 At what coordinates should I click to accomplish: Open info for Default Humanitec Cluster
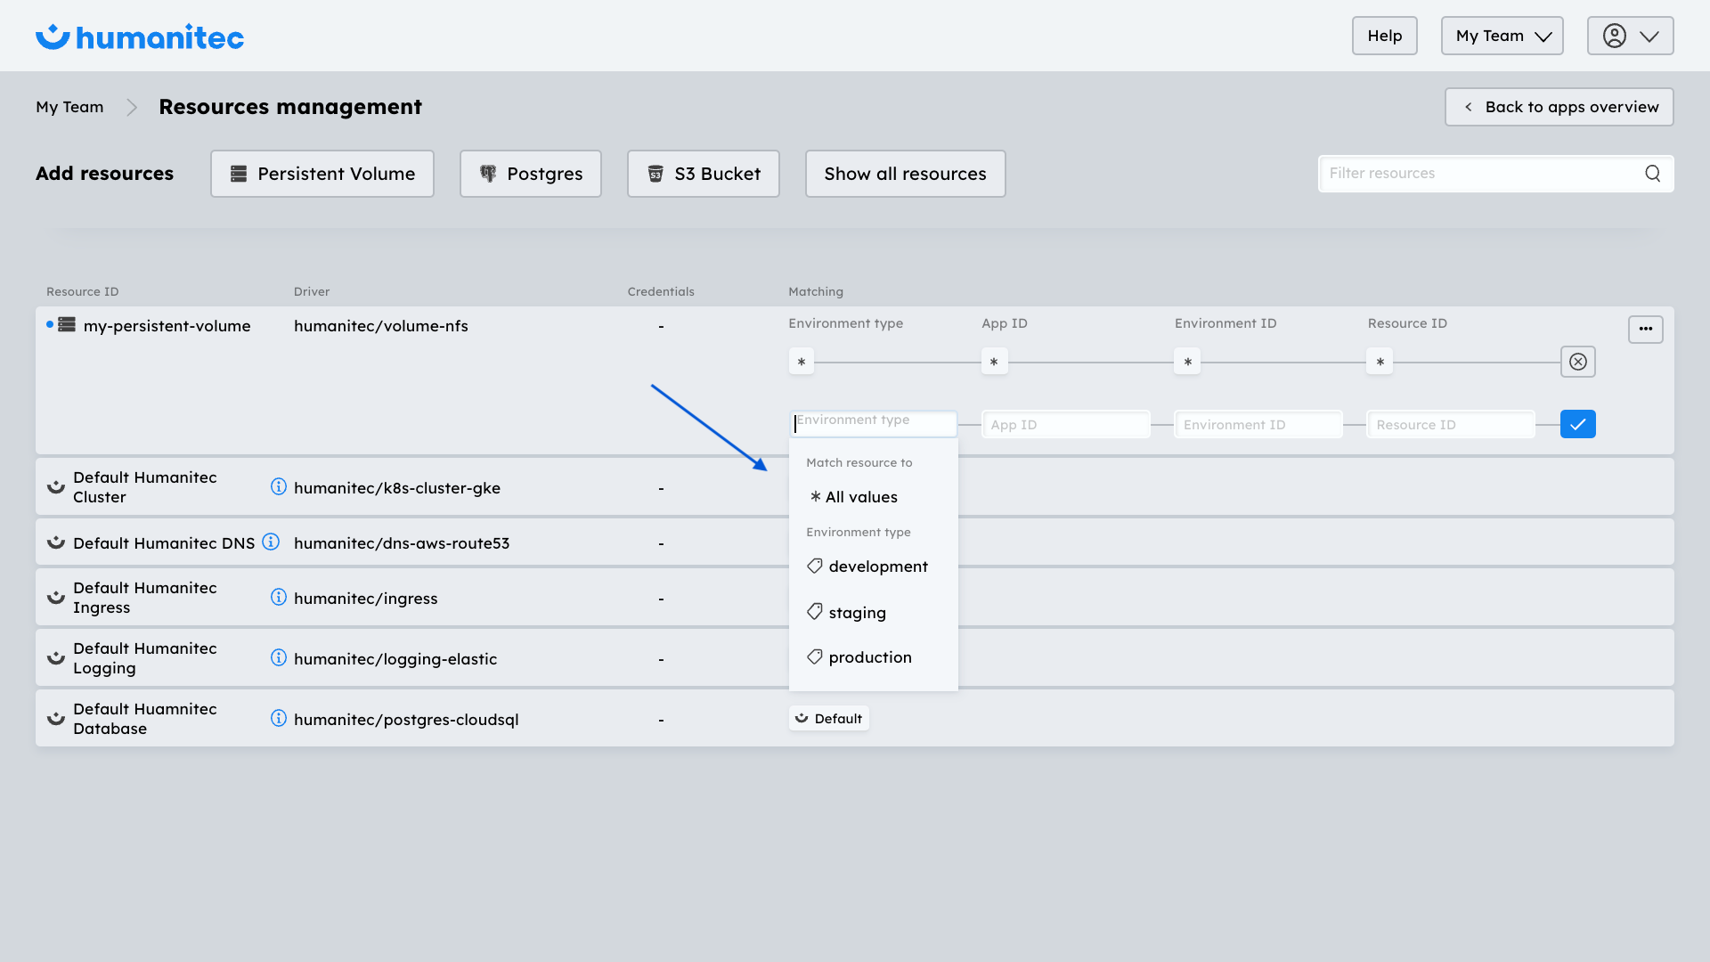(x=279, y=486)
